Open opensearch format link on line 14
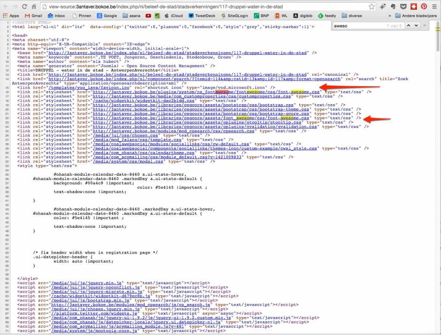Image resolution: width=441 pixels, height=335 pixels. [194, 79]
